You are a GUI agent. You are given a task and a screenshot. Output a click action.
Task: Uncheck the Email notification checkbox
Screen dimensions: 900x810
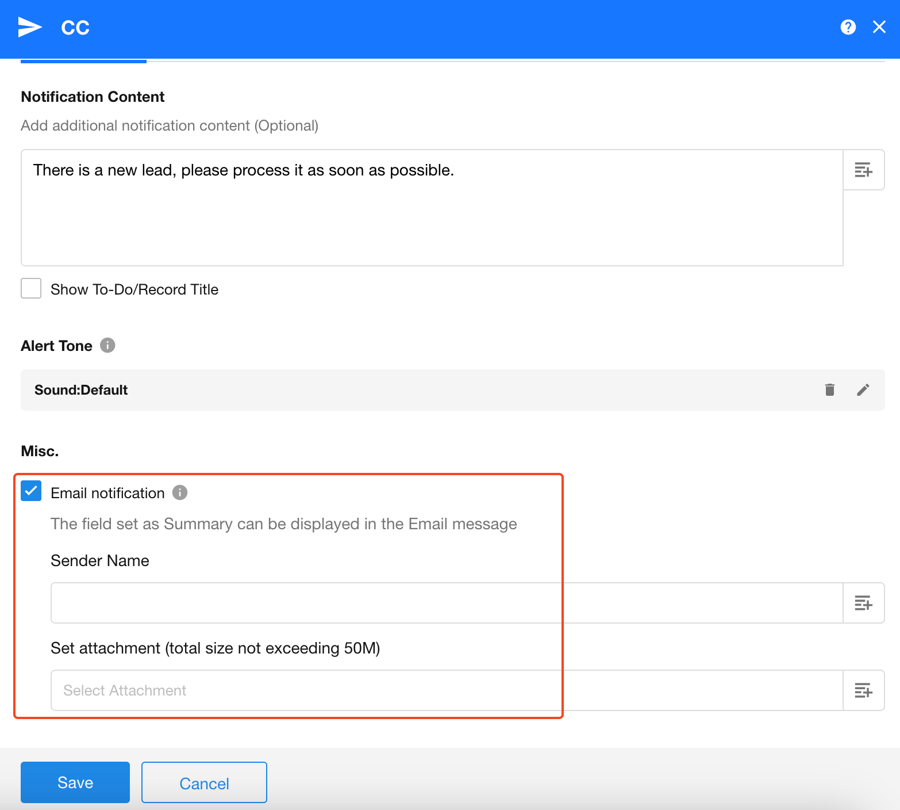coord(31,491)
